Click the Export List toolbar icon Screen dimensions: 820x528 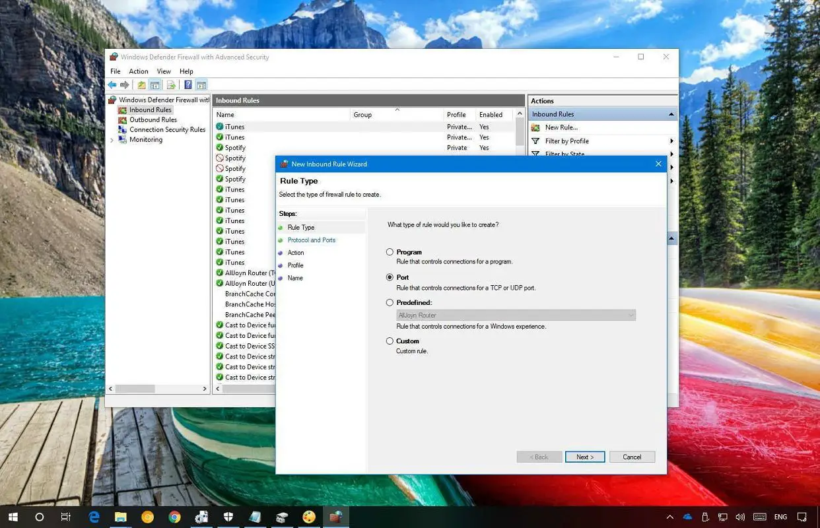pos(171,85)
